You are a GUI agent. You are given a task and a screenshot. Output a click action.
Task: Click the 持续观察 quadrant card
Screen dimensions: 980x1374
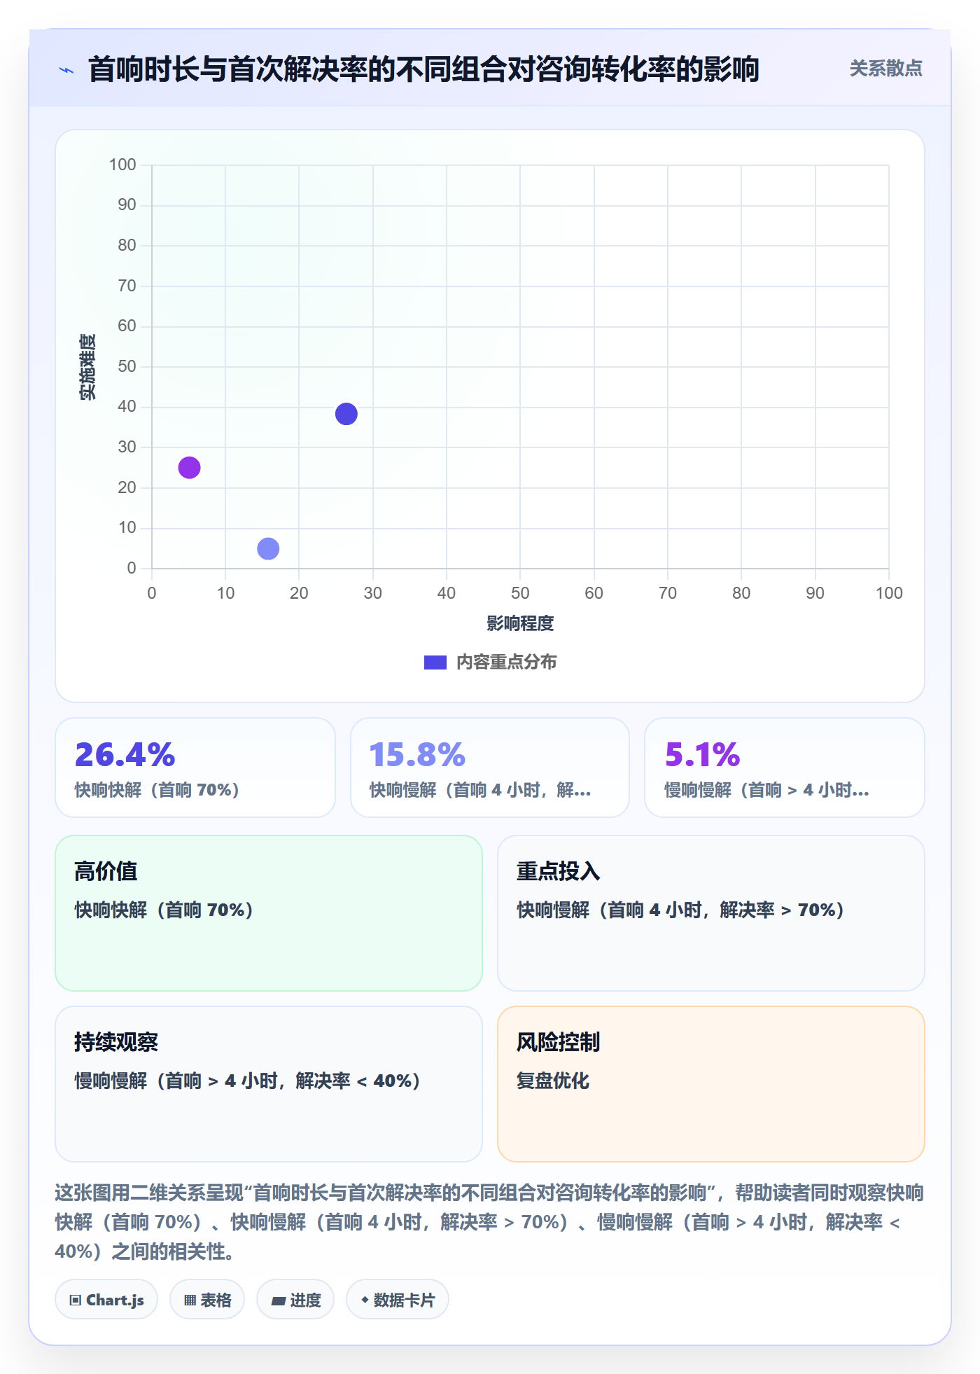(x=269, y=1084)
